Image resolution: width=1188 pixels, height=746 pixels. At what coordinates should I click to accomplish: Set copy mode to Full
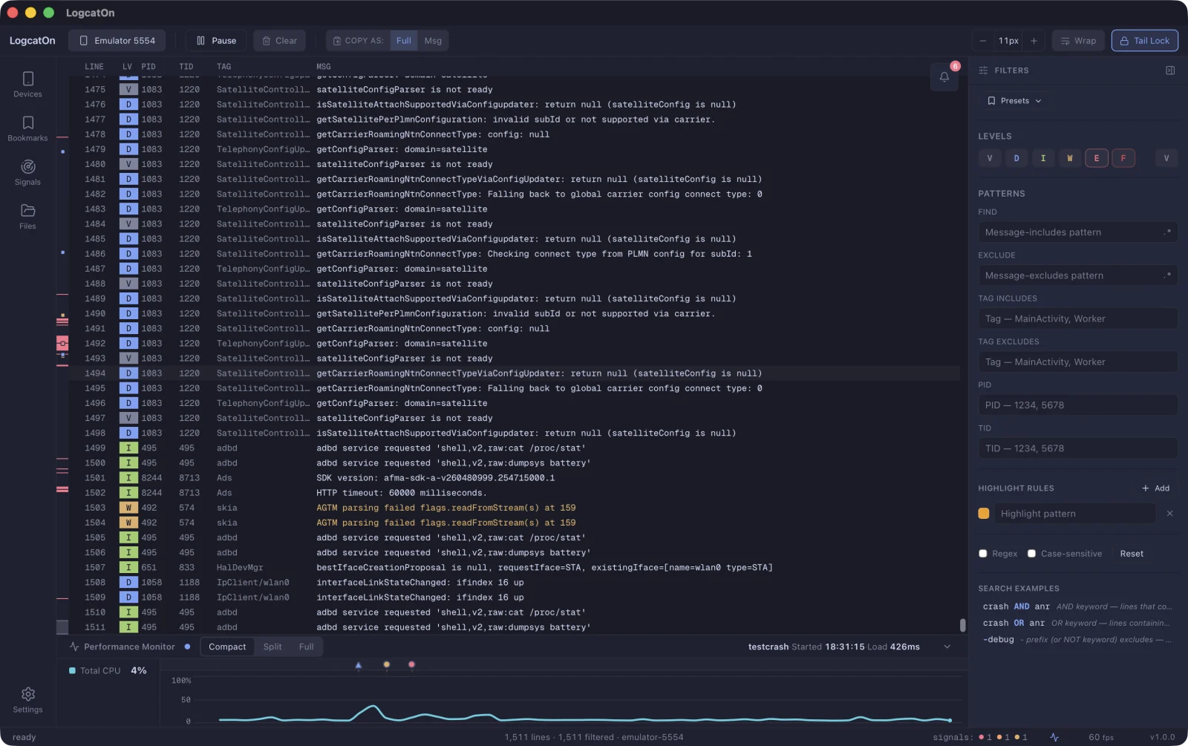403,41
